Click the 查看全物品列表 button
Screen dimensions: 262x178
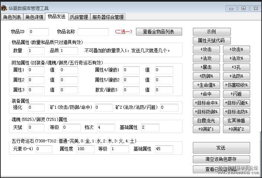159,32
